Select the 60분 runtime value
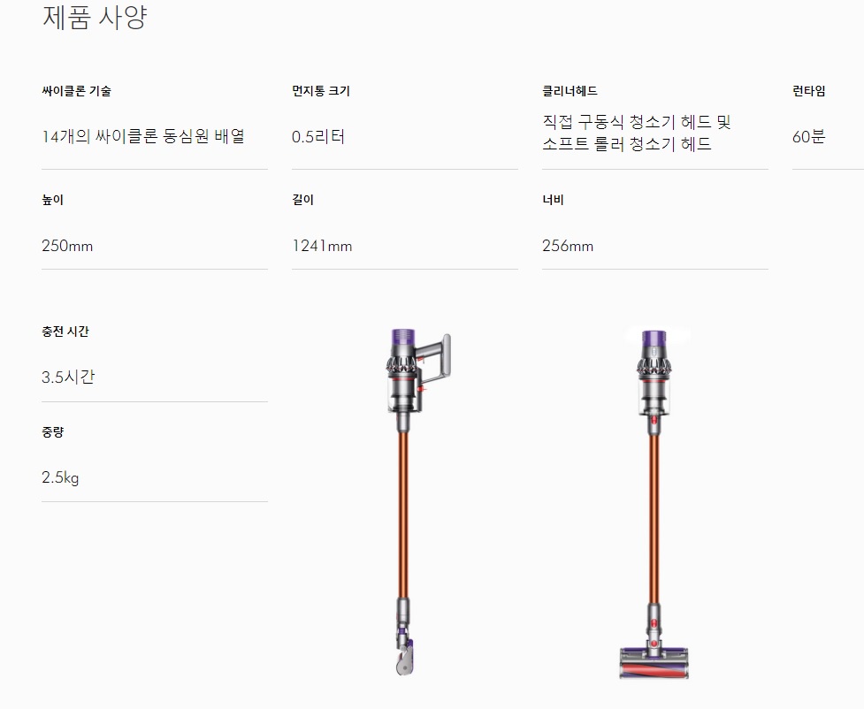864x709 pixels. (809, 137)
